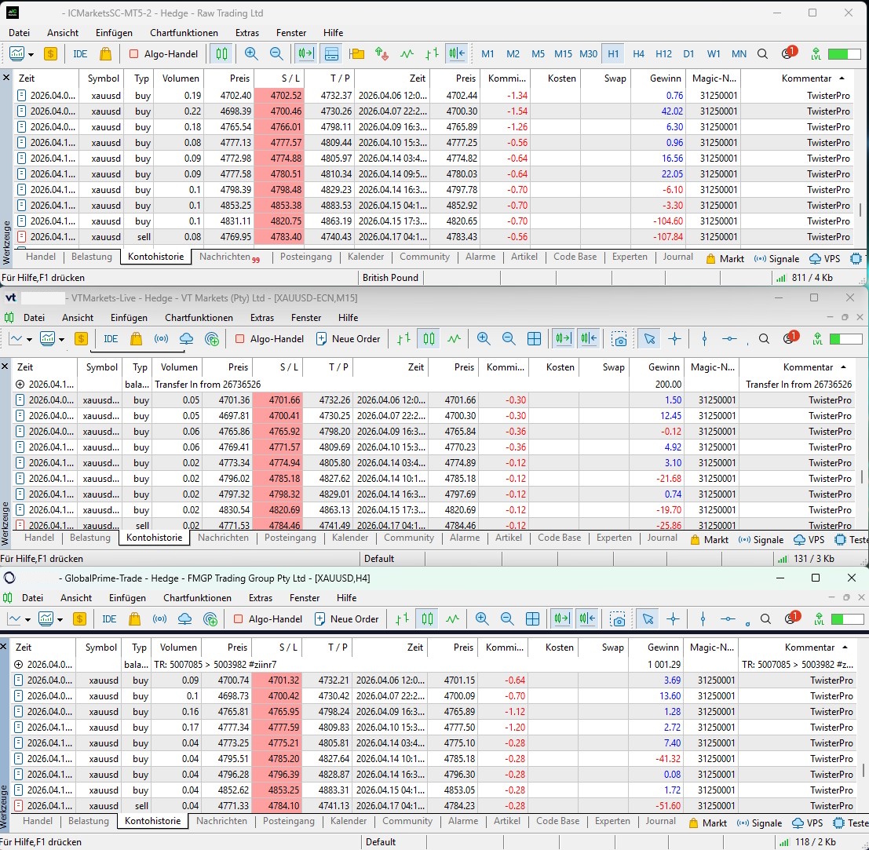Expand the TR: 5007085 balance row in GlobalPrime
Screen dimensions: 869x850
(x=19, y=664)
